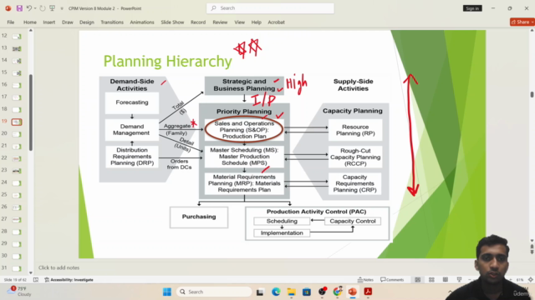The image size is (535, 300).
Task: Switch to Normal view icon
Action: point(418,280)
